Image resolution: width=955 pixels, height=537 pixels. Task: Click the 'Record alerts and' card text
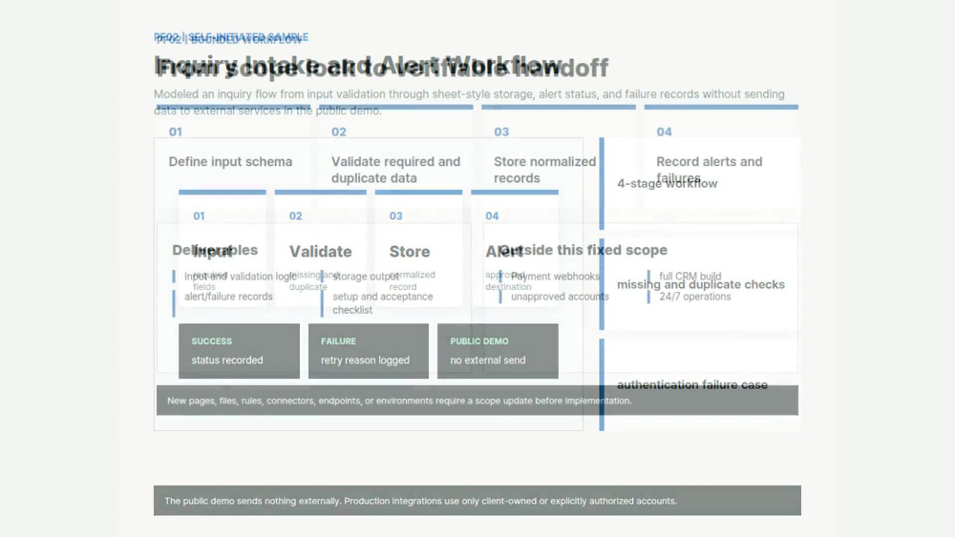click(x=709, y=162)
